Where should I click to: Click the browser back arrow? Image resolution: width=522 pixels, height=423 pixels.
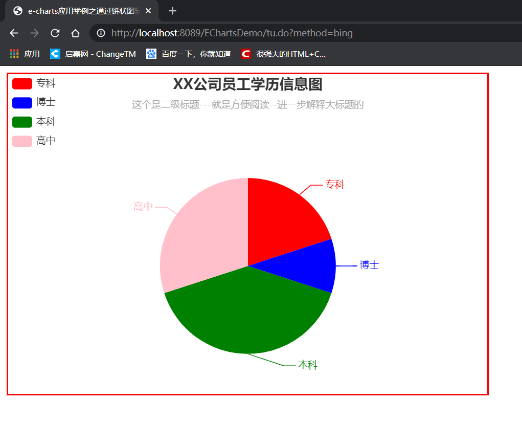tap(14, 33)
